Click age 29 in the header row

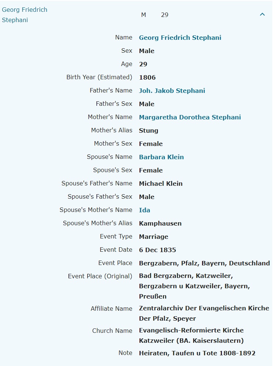(164, 15)
